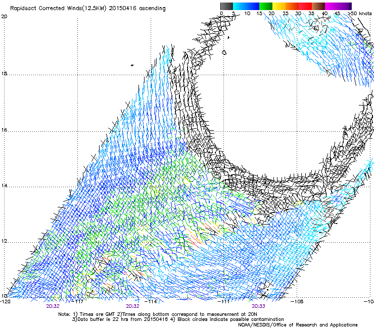Click the '20:32' time label beside -114
374x328 pixels.
point(132,306)
